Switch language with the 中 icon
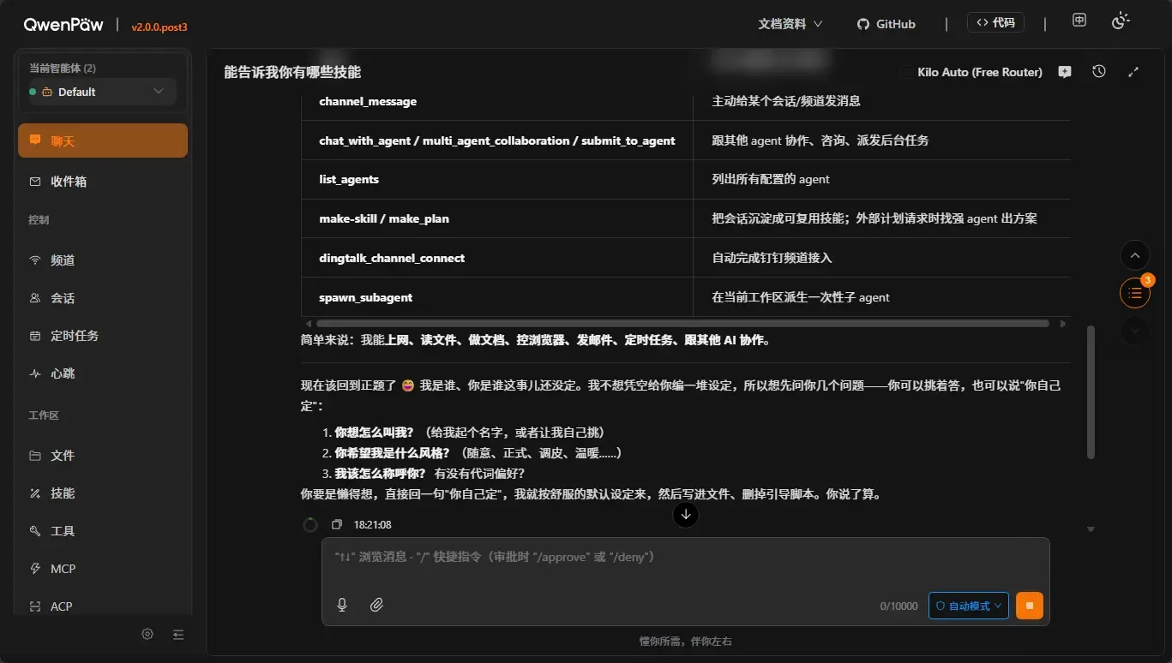1172x663 pixels. pyautogui.click(x=1079, y=21)
